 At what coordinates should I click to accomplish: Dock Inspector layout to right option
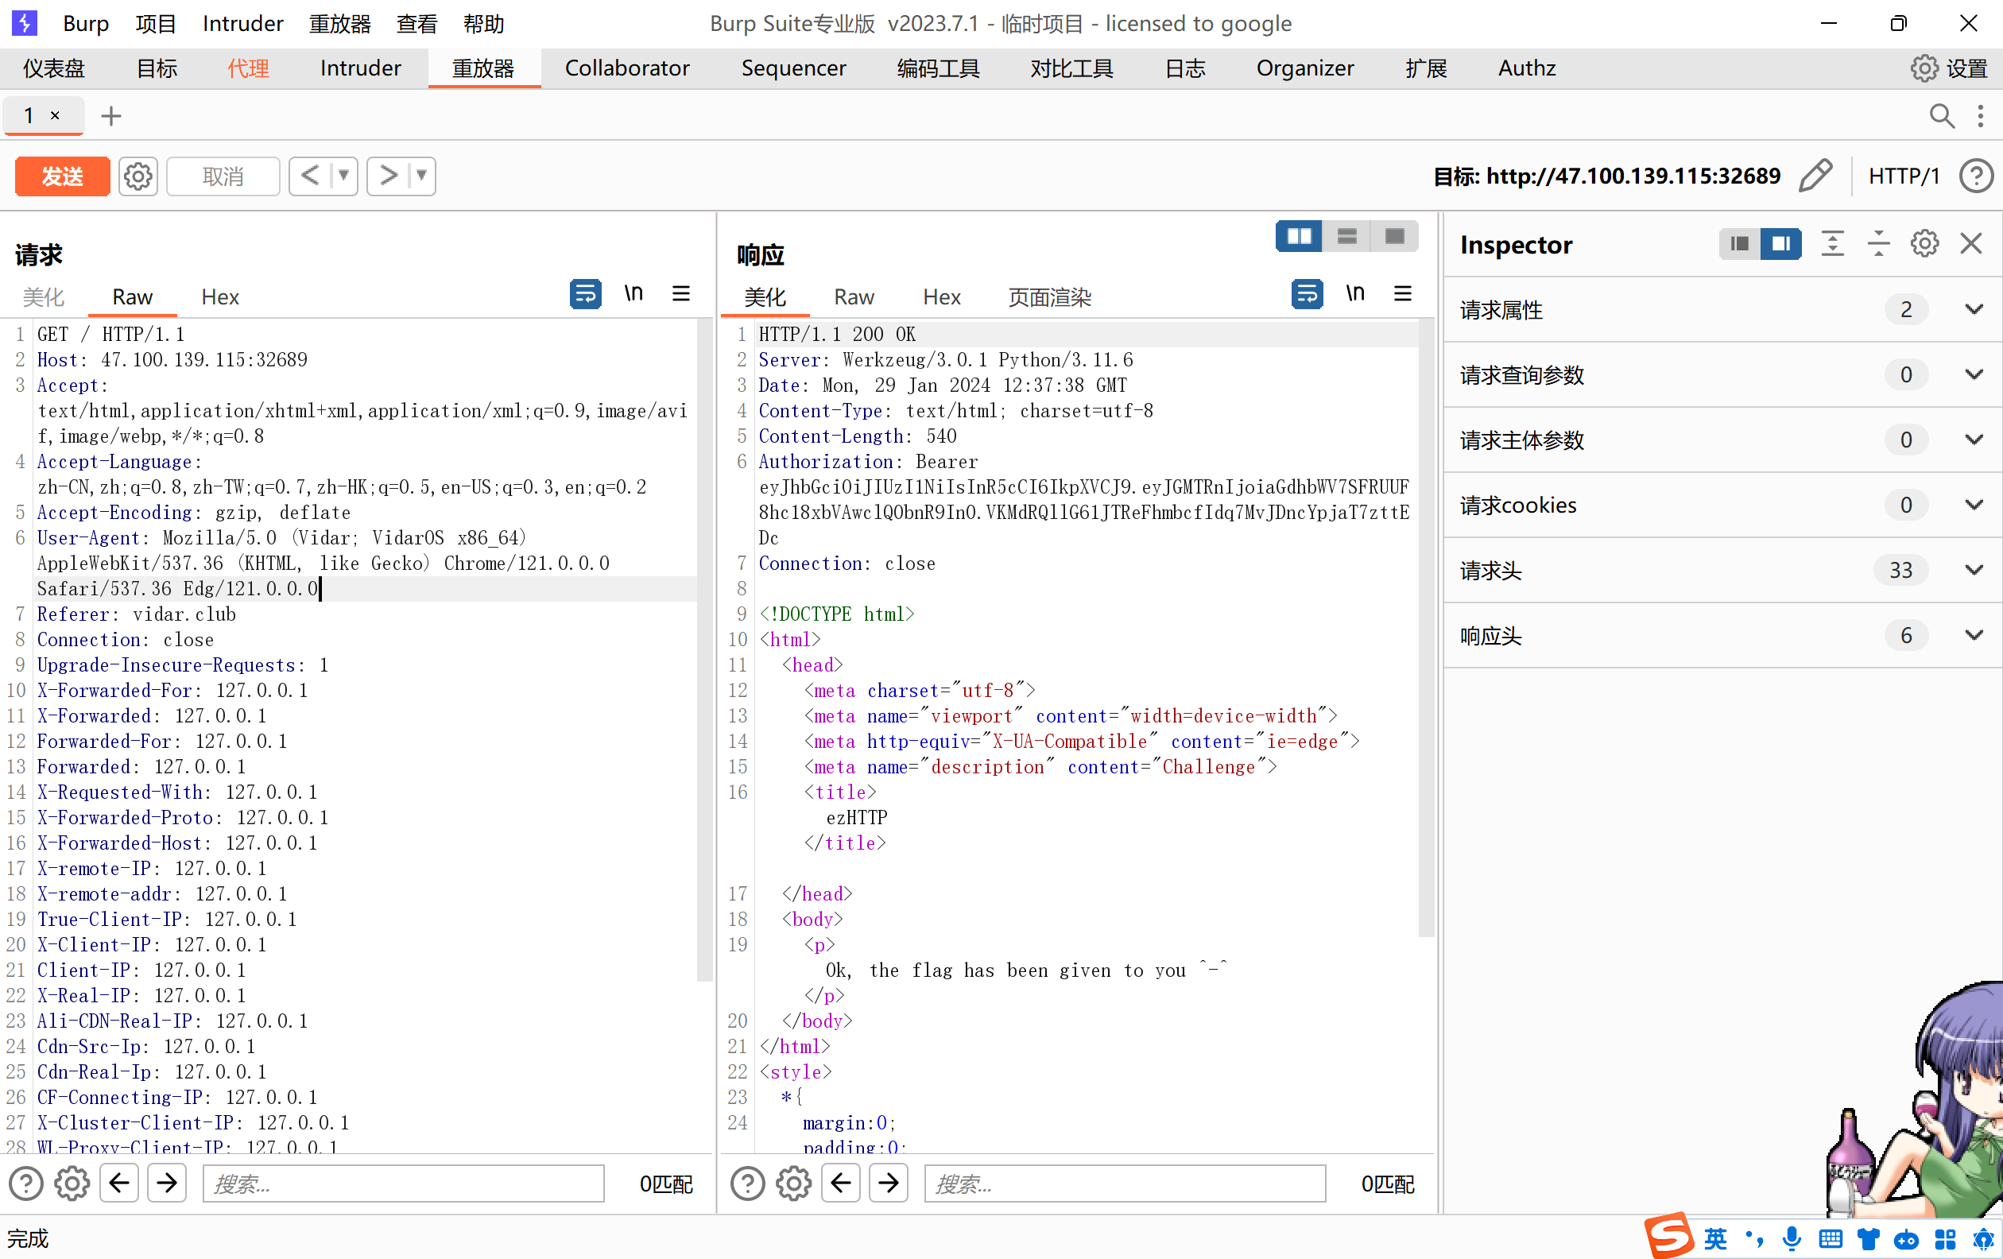1781,244
